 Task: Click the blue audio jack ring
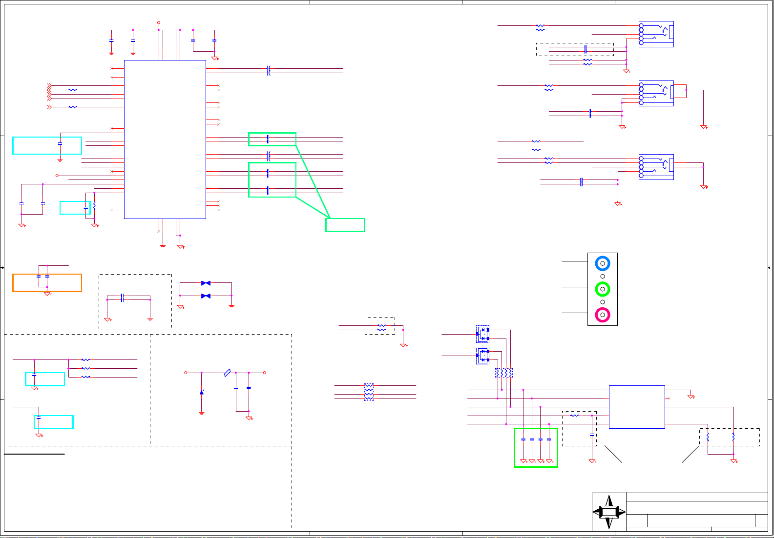[603, 263]
